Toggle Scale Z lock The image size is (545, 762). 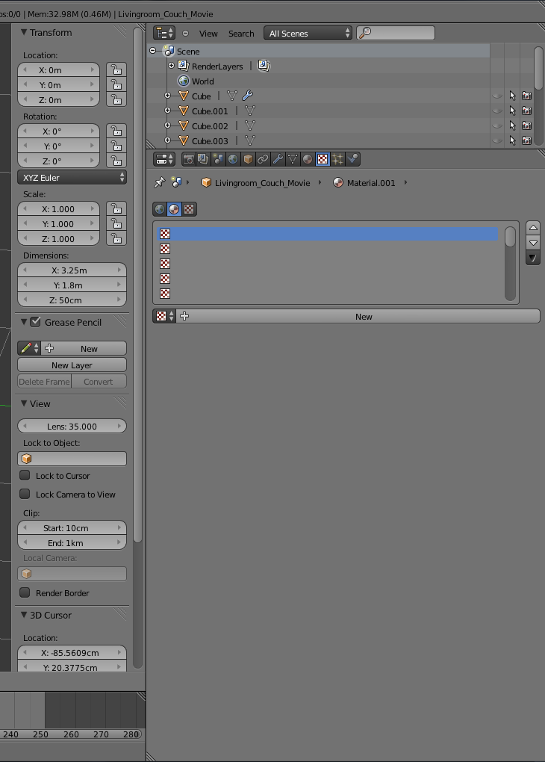click(x=116, y=238)
